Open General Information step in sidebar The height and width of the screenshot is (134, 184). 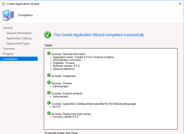[19, 33]
